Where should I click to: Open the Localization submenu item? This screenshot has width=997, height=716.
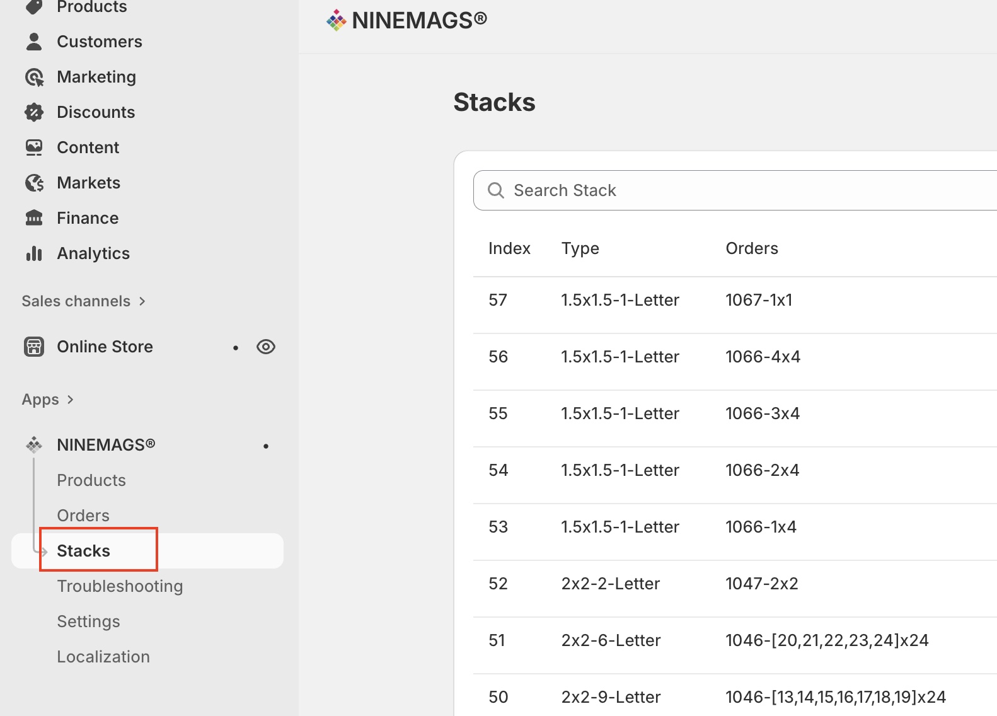pyautogui.click(x=103, y=657)
